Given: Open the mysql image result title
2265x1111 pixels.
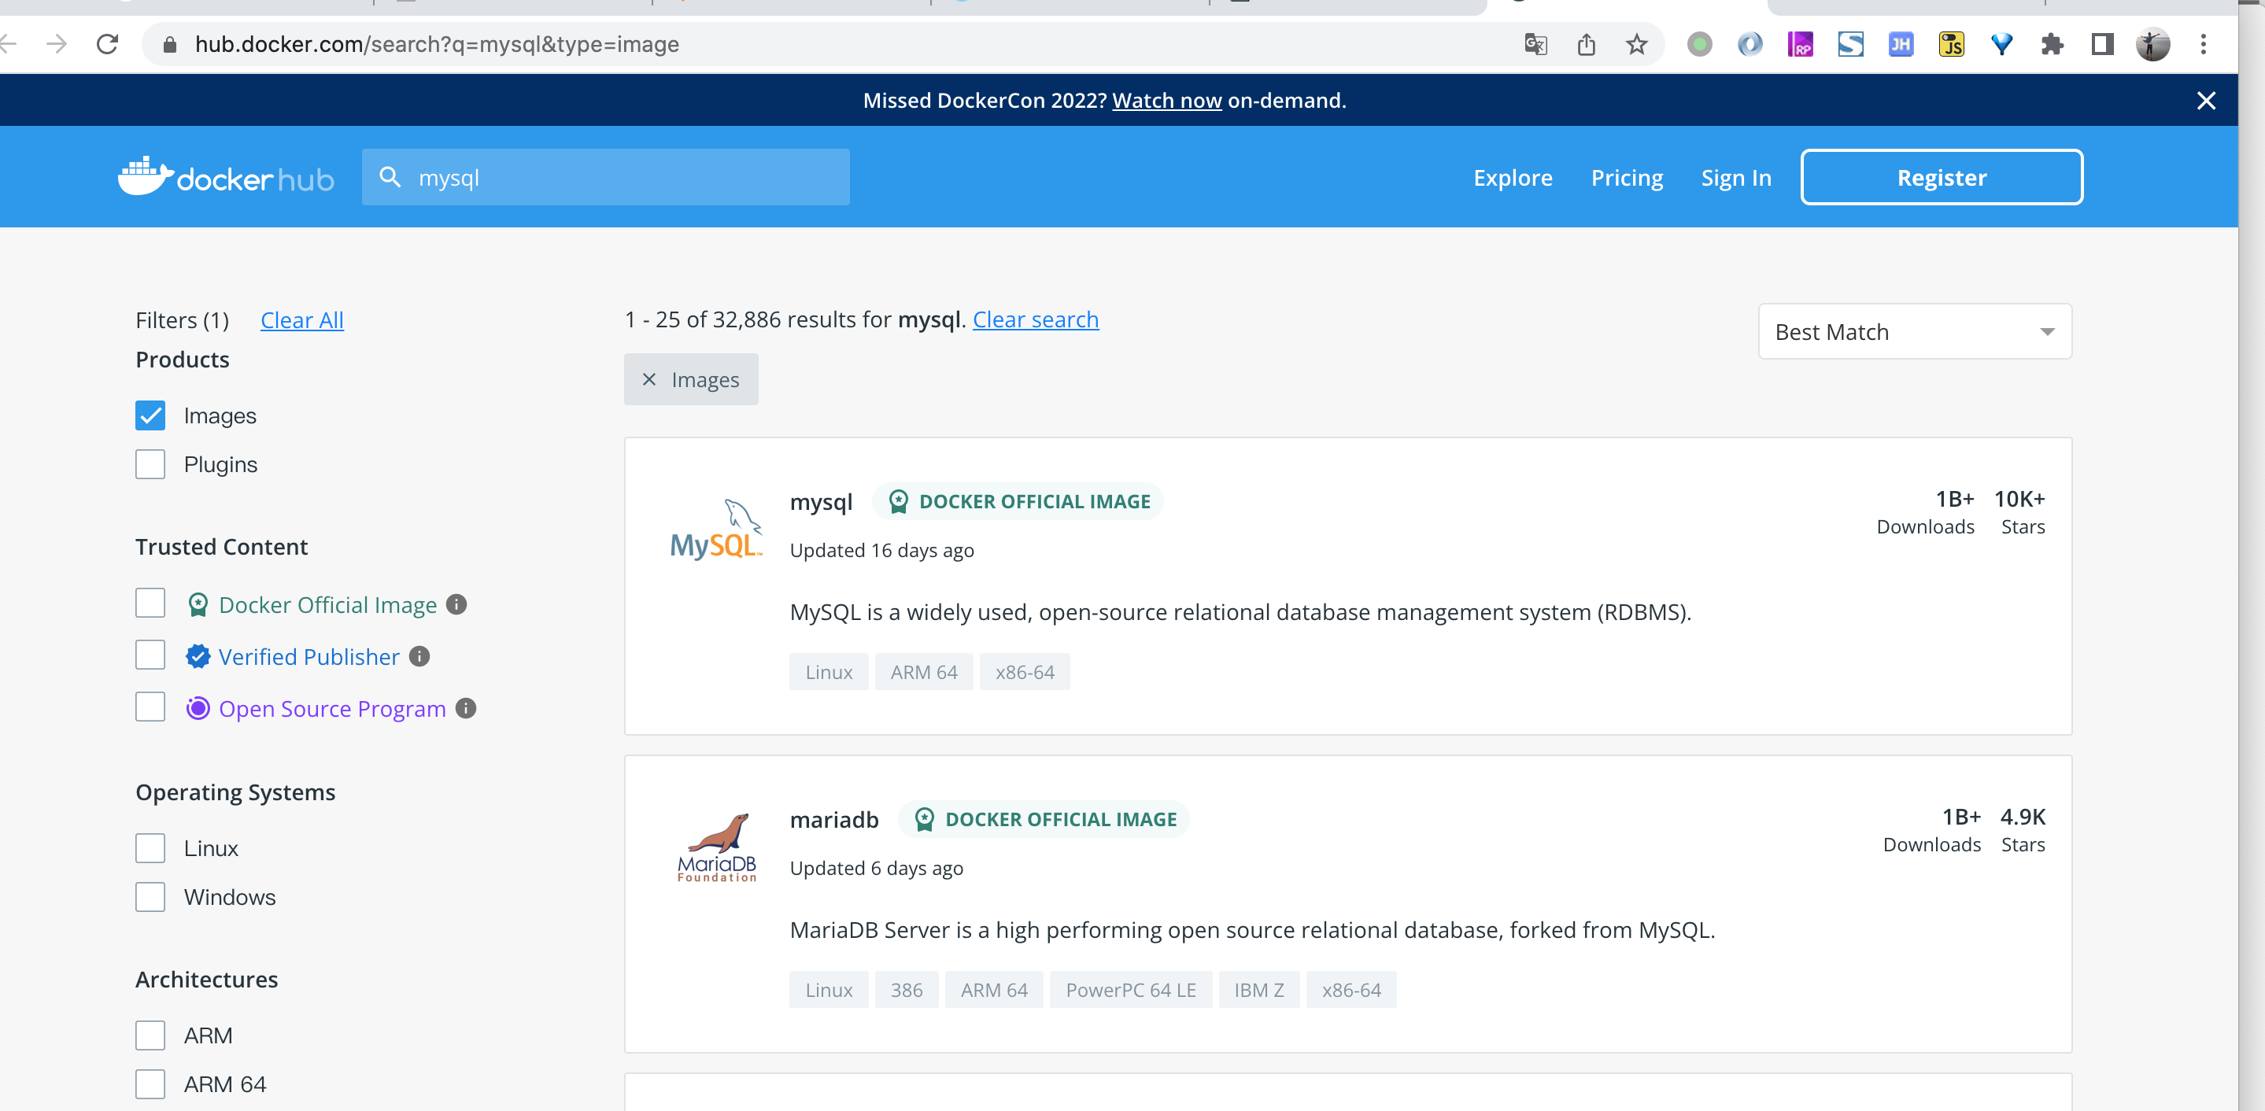Looking at the screenshot, I should tap(821, 502).
